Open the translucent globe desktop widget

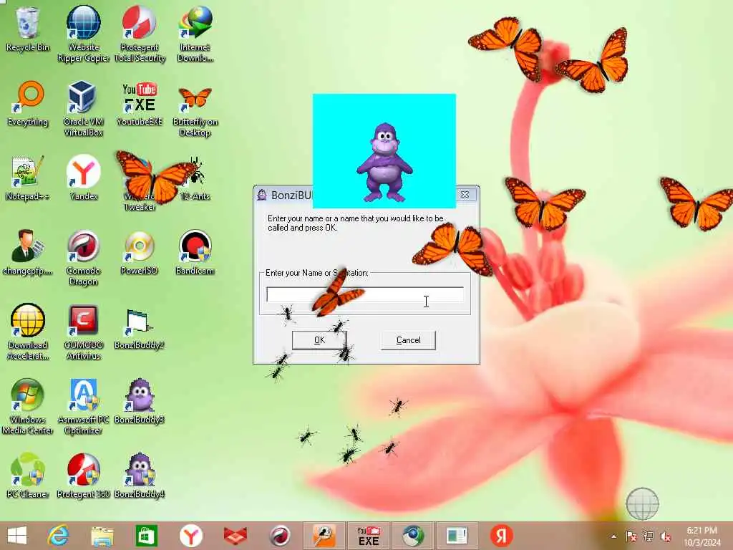point(642,503)
